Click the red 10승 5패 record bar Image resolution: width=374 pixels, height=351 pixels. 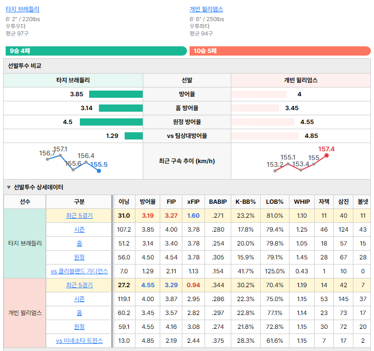point(280,51)
